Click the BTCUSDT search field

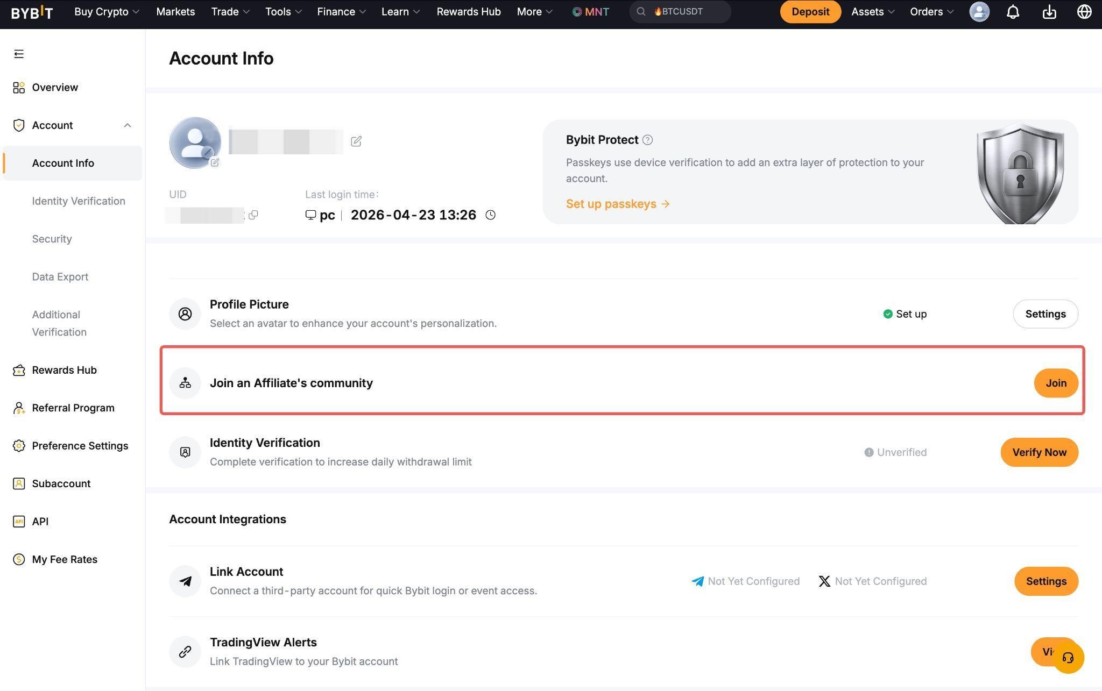tap(681, 12)
